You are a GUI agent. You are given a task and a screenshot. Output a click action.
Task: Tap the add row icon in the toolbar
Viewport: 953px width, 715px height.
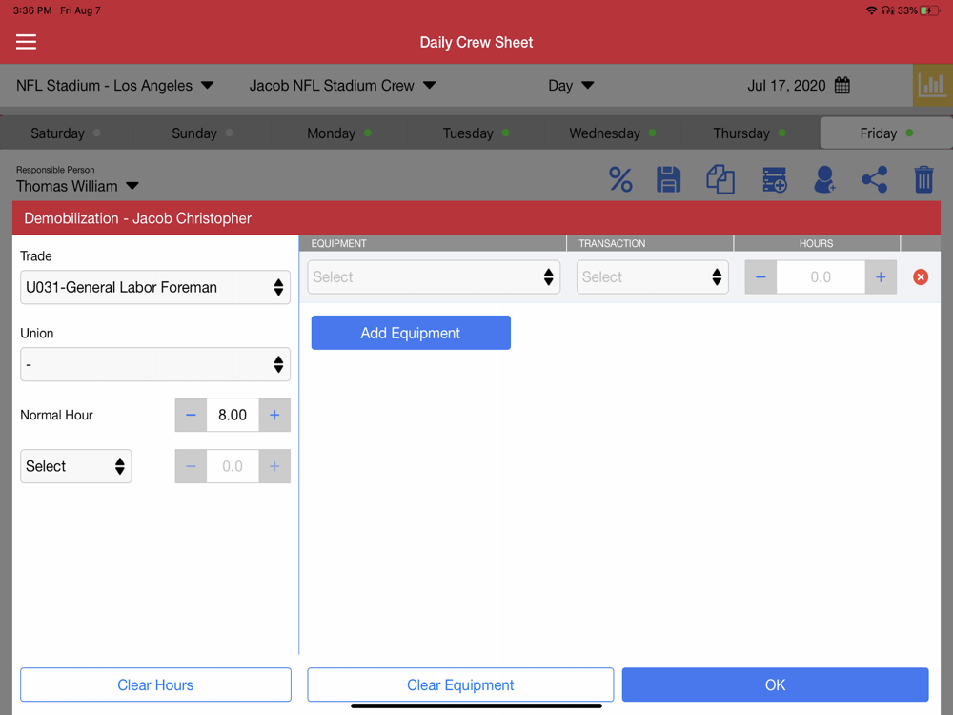(775, 180)
